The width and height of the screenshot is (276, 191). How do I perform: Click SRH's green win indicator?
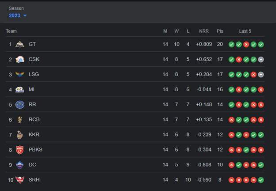pos(261,180)
